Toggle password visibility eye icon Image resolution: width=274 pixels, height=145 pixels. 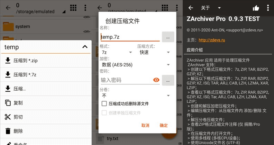[x=156, y=80]
